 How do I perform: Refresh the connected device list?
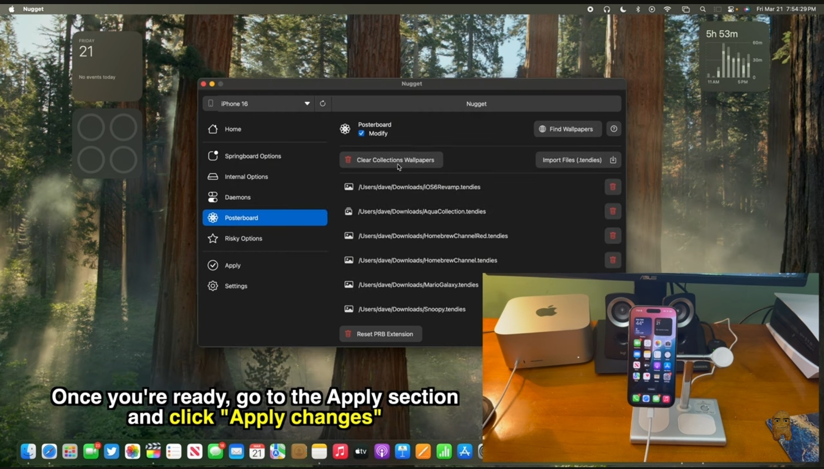point(323,104)
